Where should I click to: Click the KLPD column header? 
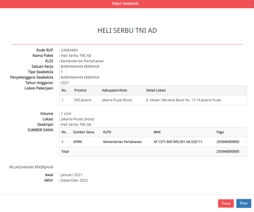coord(107,132)
